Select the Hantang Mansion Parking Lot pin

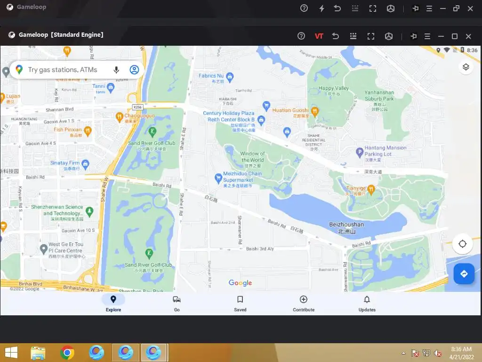coord(359,152)
